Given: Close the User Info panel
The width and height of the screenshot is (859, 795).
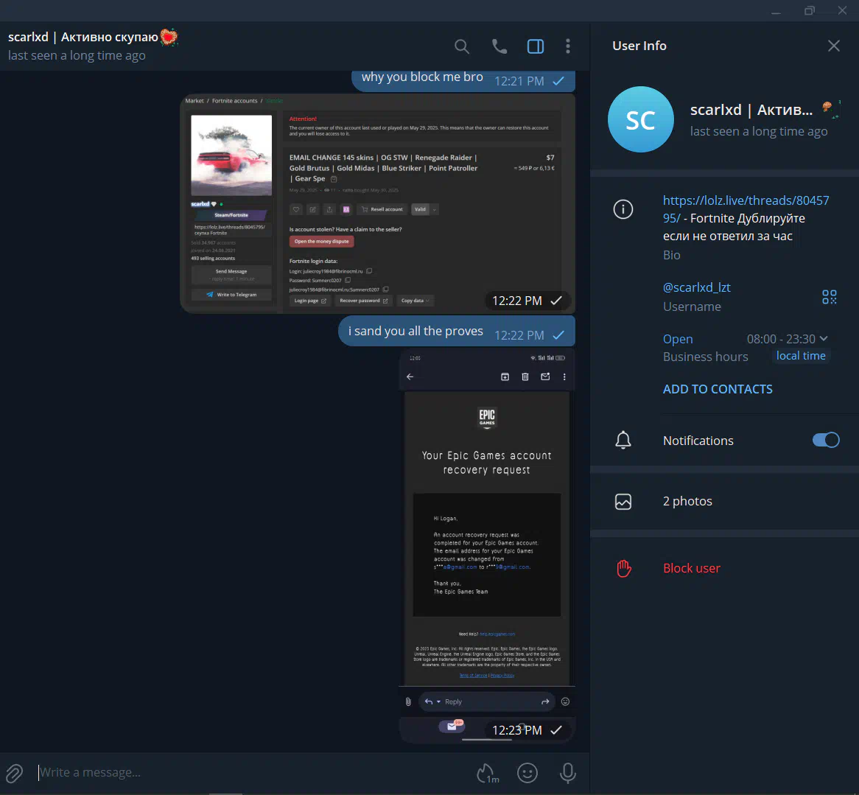Looking at the screenshot, I should point(833,46).
